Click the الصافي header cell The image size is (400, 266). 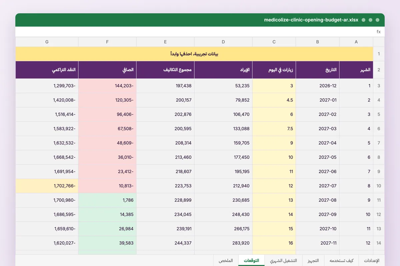pos(107,70)
